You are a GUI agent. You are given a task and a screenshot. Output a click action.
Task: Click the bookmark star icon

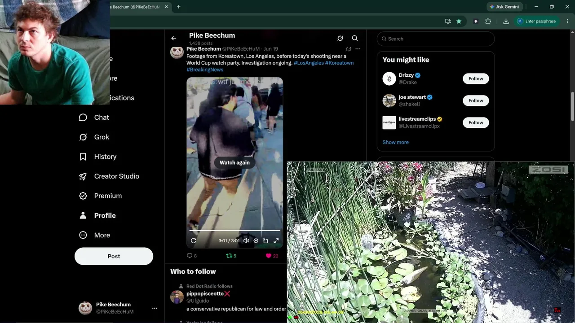[459, 21]
